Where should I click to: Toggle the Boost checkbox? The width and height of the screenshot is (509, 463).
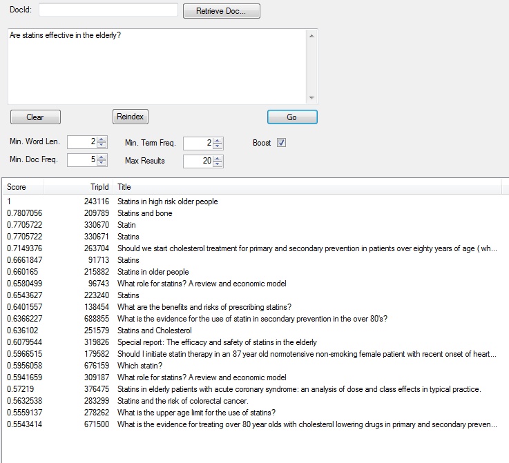(x=281, y=143)
